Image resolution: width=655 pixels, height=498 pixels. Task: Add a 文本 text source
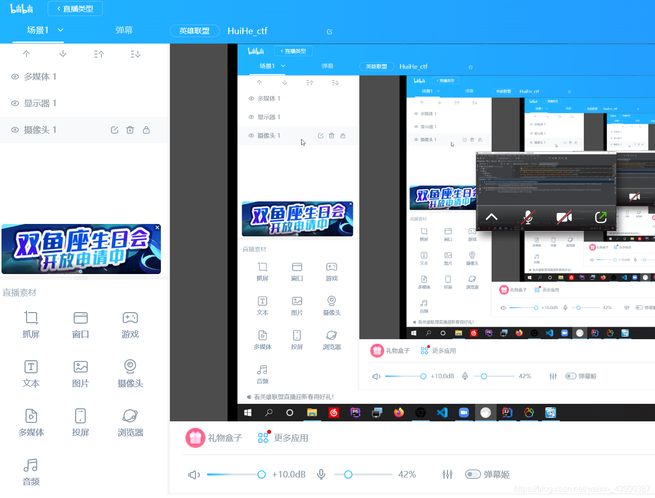click(x=31, y=373)
